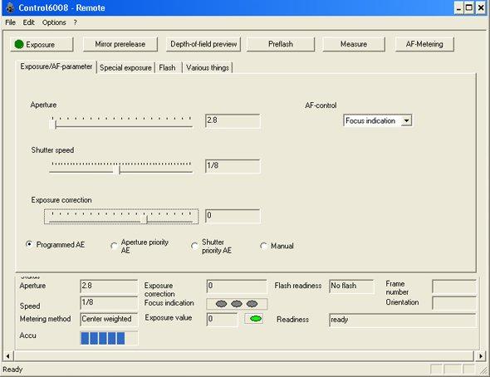Click the Readiness field showing ready

click(403, 321)
